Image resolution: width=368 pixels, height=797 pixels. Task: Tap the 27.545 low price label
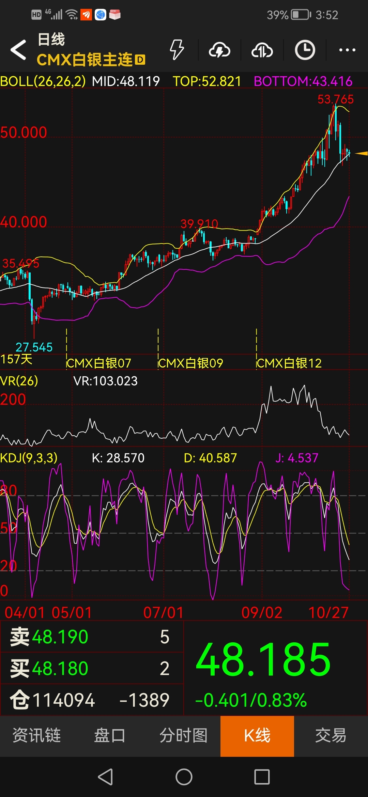(x=34, y=347)
